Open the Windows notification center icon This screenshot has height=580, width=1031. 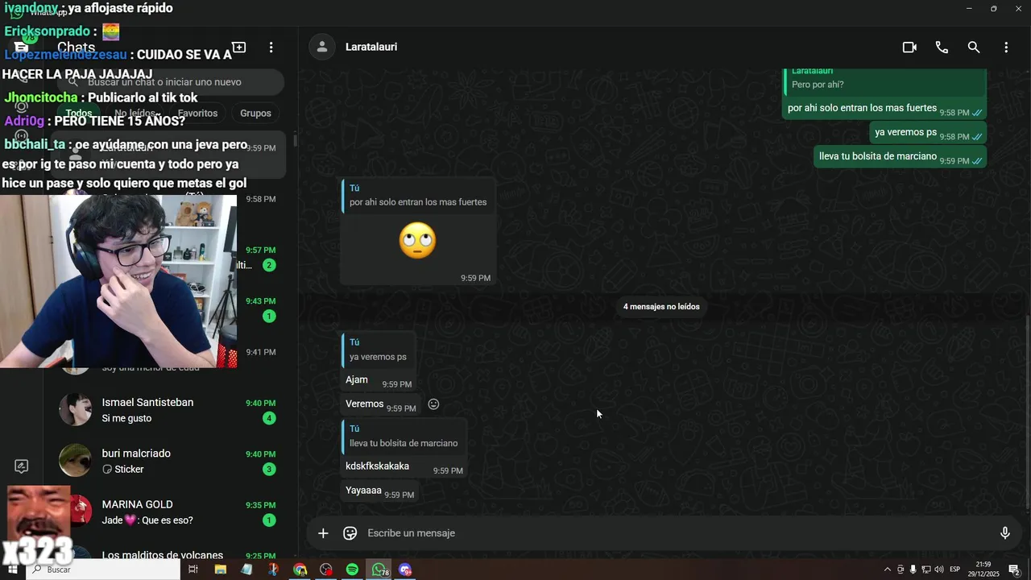click(x=1015, y=570)
